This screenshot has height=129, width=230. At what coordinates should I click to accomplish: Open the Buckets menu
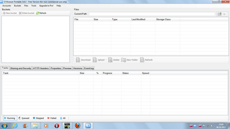coord(18,6)
